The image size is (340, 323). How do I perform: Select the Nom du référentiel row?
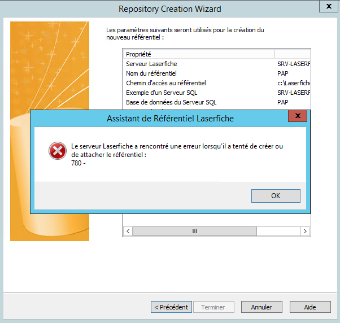coord(217,73)
